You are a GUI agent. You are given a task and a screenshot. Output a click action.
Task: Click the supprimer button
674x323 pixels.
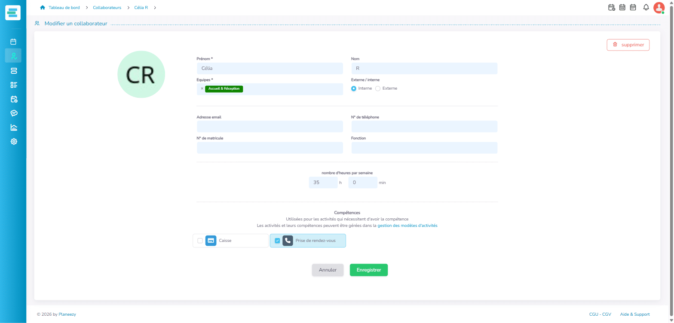pyautogui.click(x=628, y=45)
